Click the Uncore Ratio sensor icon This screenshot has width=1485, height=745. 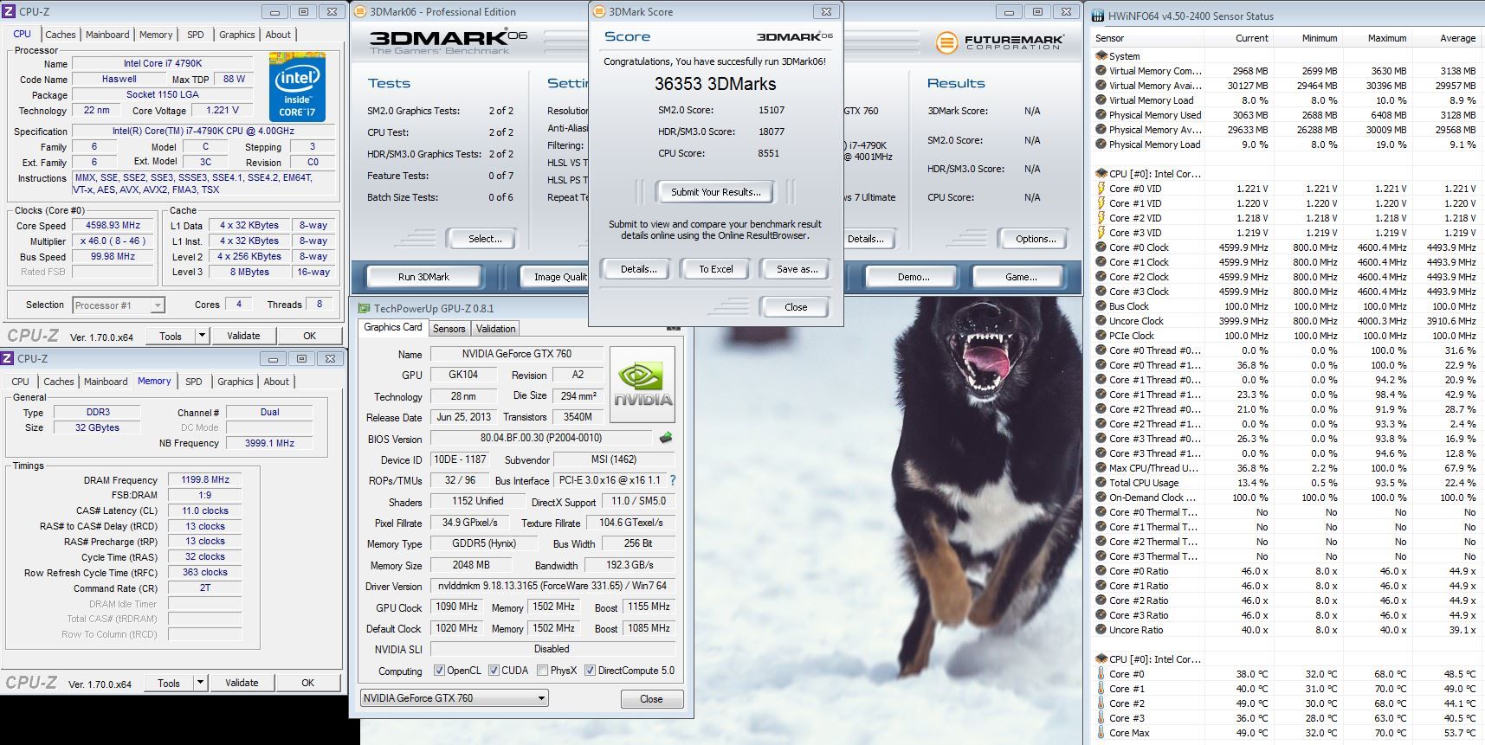(x=1101, y=630)
